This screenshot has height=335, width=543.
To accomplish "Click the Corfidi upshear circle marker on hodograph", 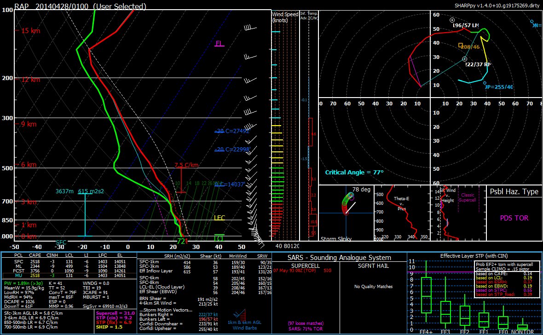I will (x=485, y=83).
